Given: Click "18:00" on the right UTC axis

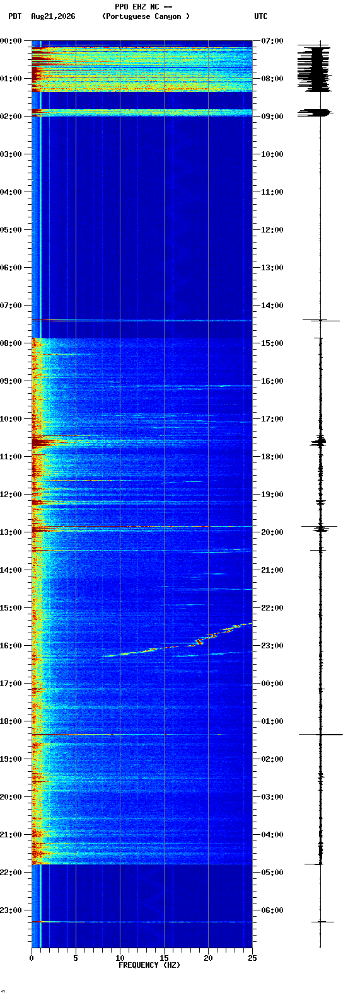Looking at the screenshot, I should (x=272, y=456).
